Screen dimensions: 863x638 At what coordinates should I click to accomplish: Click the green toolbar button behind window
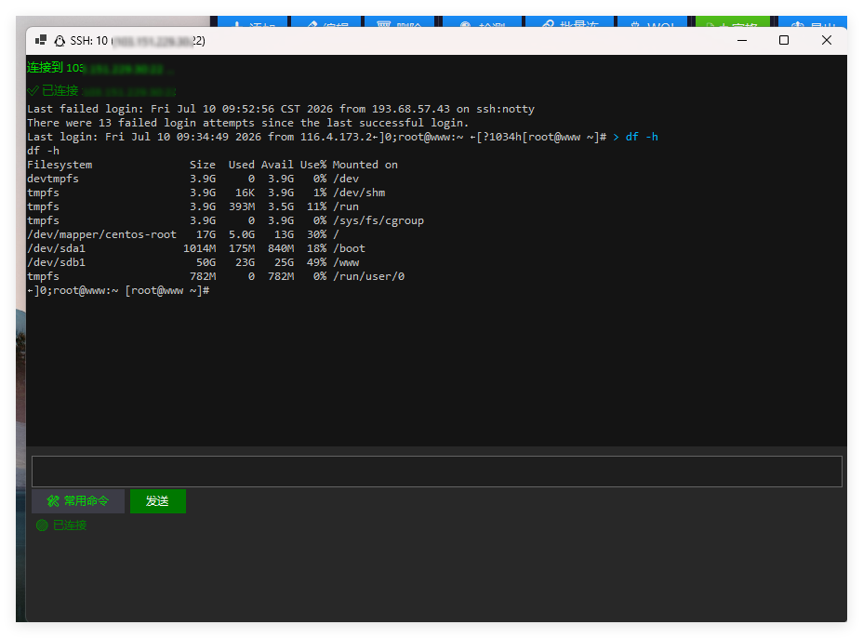point(733,22)
